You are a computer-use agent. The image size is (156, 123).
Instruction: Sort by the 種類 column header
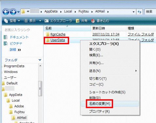click(x=141, y=28)
